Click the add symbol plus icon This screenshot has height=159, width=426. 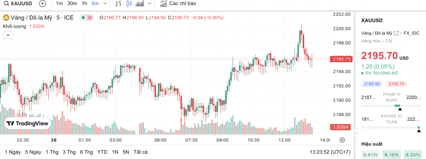tap(43, 4)
